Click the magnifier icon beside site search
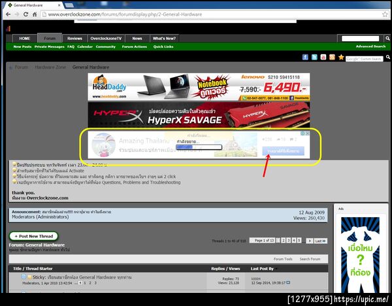Screen dimensions: 392x306 (387, 39)
